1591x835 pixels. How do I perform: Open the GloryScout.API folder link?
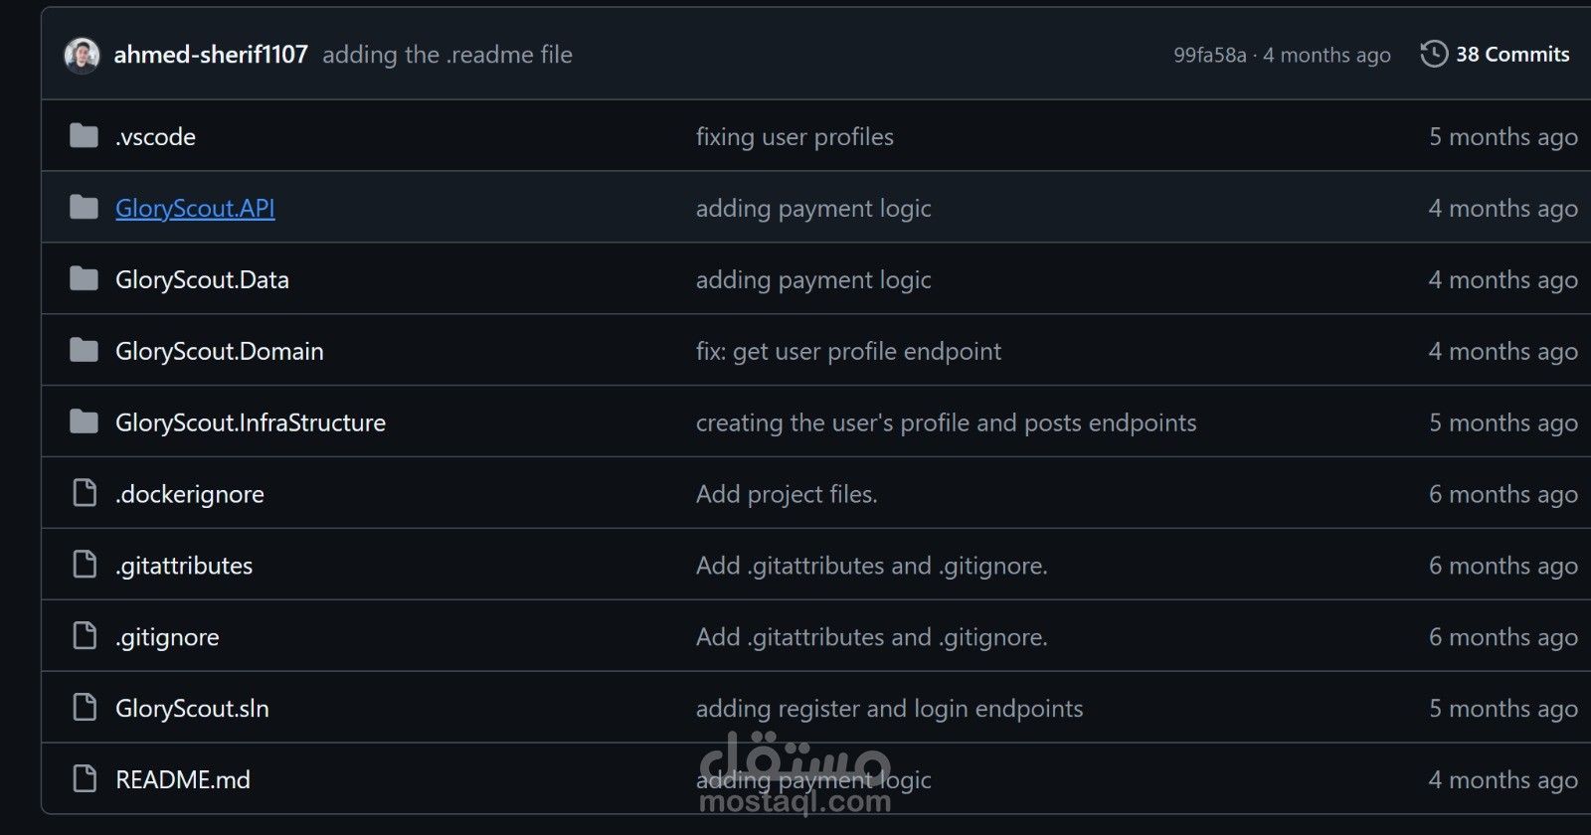click(195, 208)
